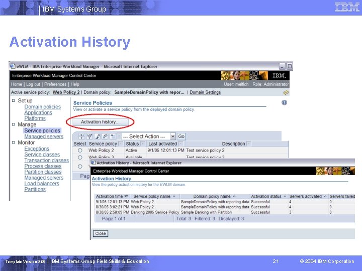Open the Process classes link
This screenshot has width=362, height=271.
pyautogui.click(x=43, y=166)
